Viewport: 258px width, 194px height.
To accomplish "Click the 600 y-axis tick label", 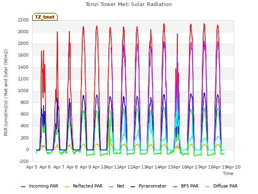I will pos(25,114).
